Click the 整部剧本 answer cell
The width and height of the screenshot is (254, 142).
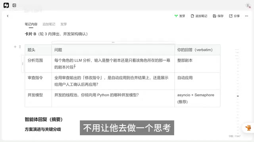click(197, 64)
